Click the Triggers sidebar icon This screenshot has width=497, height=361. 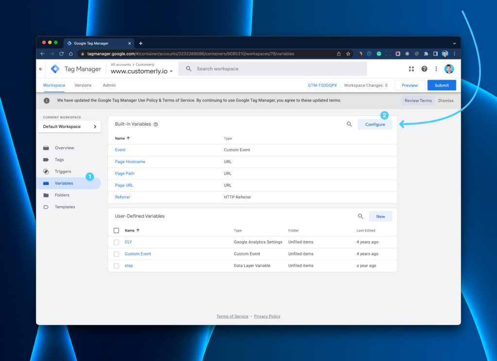[x=46, y=171]
